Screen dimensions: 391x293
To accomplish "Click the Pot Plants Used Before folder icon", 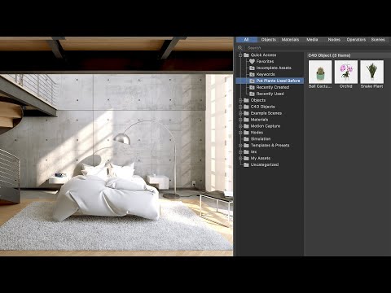I will coord(252,81).
